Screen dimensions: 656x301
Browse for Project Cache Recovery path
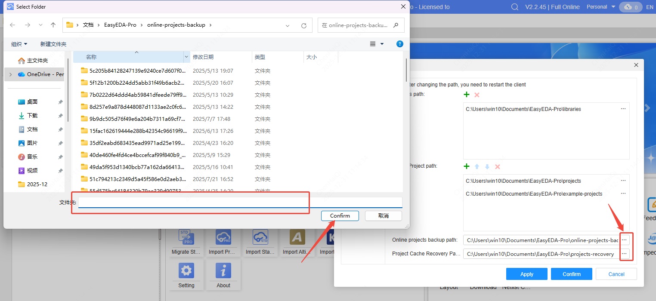[x=624, y=254]
